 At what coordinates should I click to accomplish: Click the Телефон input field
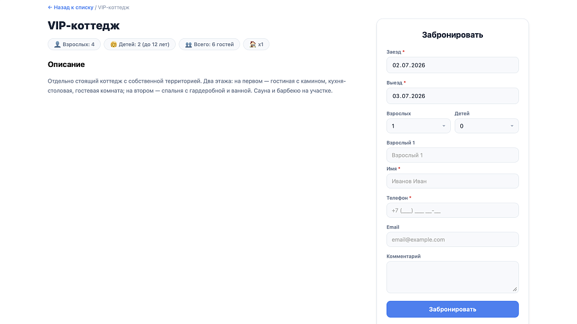click(x=452, y=210)
